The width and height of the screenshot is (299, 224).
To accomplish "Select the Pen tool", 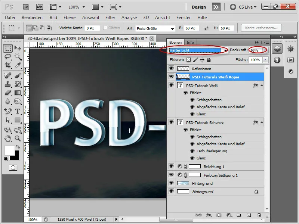I will coord(8,111).
